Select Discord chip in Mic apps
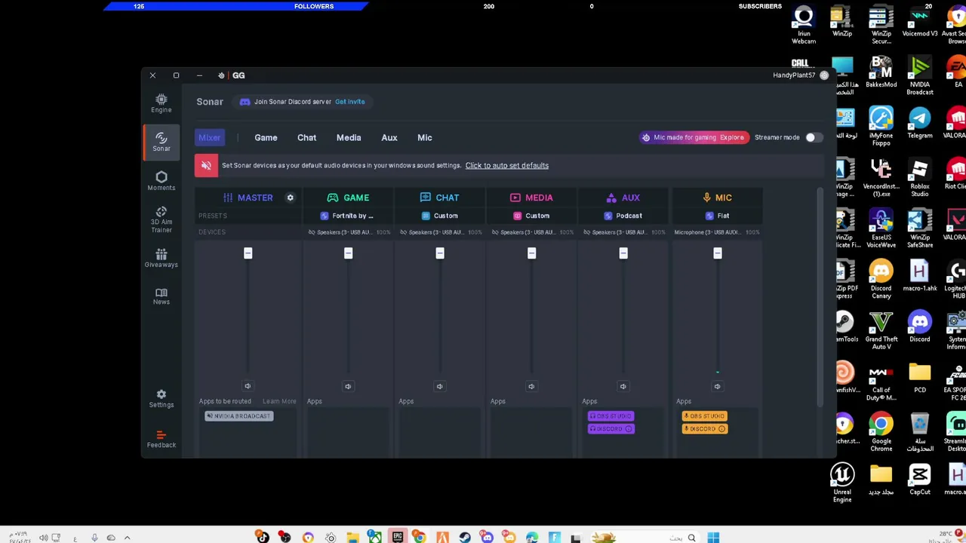The height and width of the screenshot is (543, 966). [705, 429]
